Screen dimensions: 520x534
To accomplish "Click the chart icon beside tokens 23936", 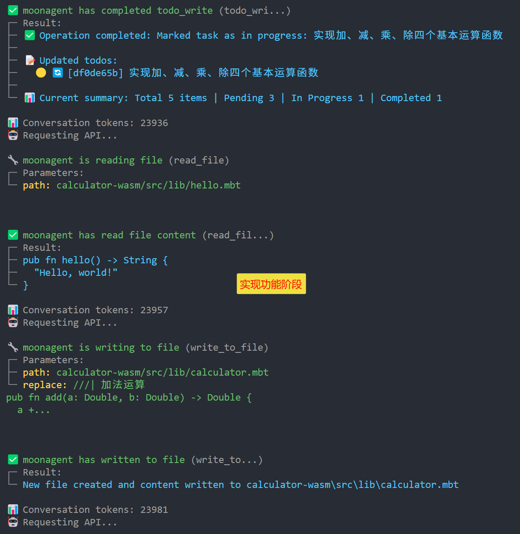I will click(13, 123).
